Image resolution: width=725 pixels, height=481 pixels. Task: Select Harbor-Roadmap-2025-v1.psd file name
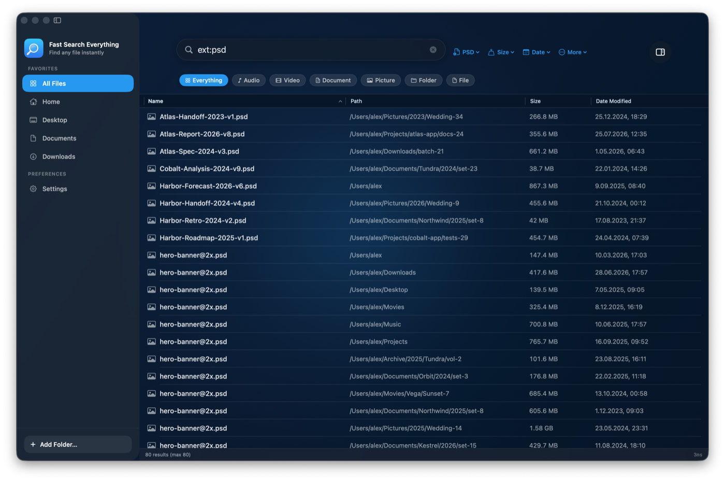(209, 238)
